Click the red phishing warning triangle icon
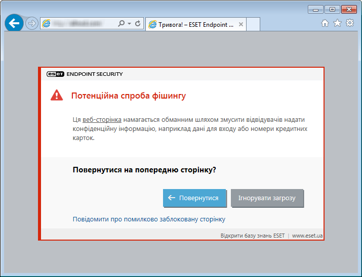 (57, 95)
